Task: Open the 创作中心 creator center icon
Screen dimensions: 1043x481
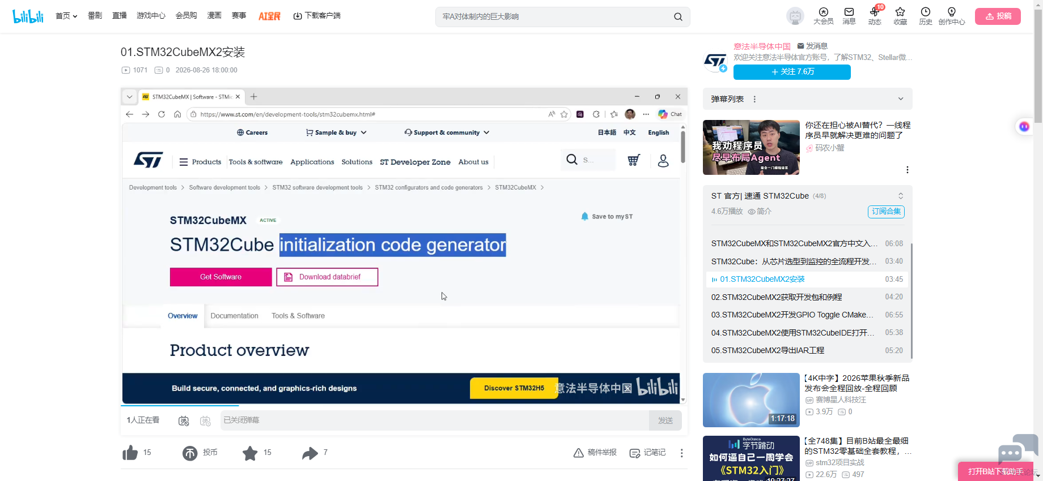Action: 952,16
